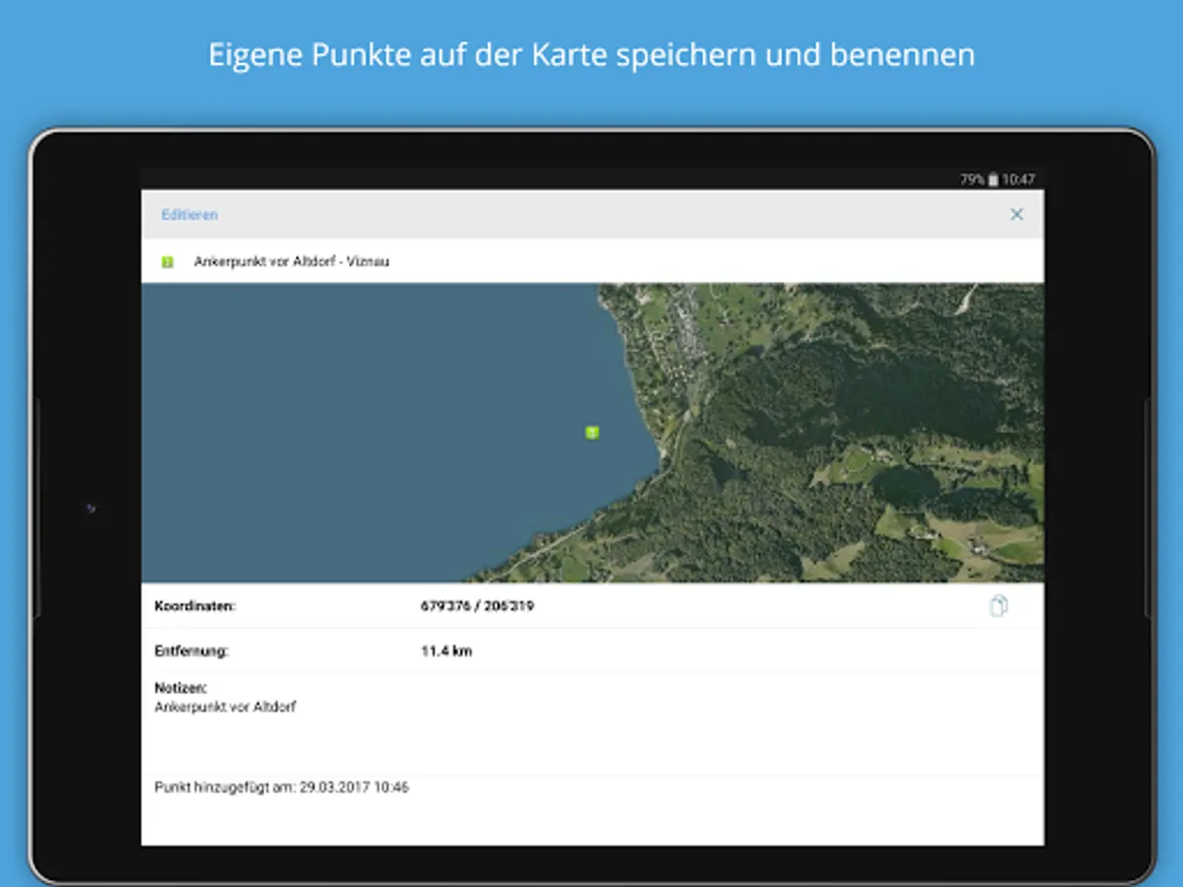Check the 10:47 clock in status bar

click(x=1018, y=179)
